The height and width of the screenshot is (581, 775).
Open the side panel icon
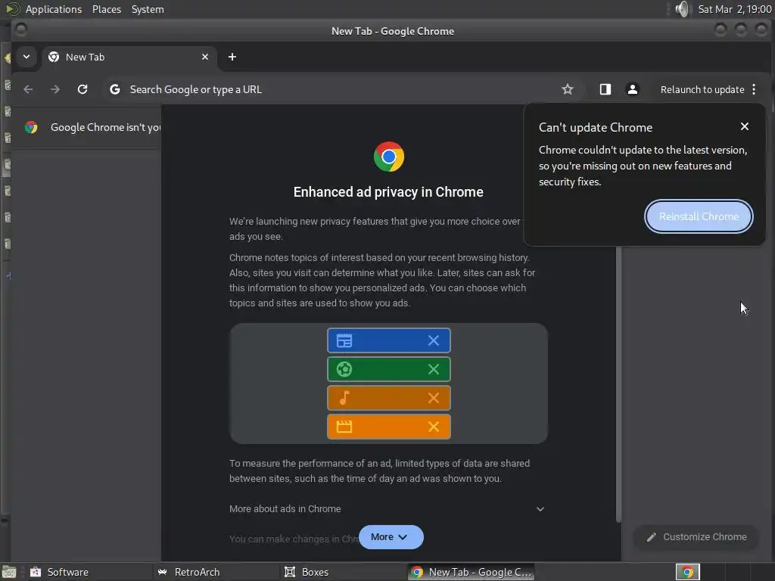(605, 89)
